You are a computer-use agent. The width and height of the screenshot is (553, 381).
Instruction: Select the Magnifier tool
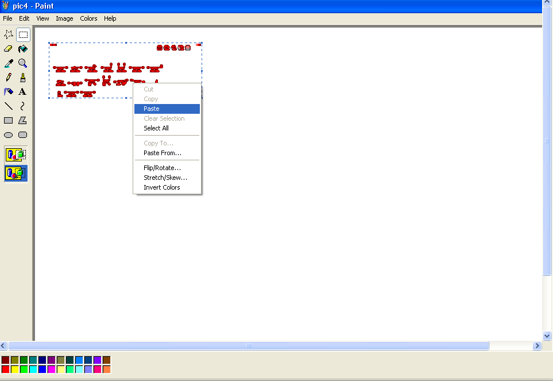point(23,63)
